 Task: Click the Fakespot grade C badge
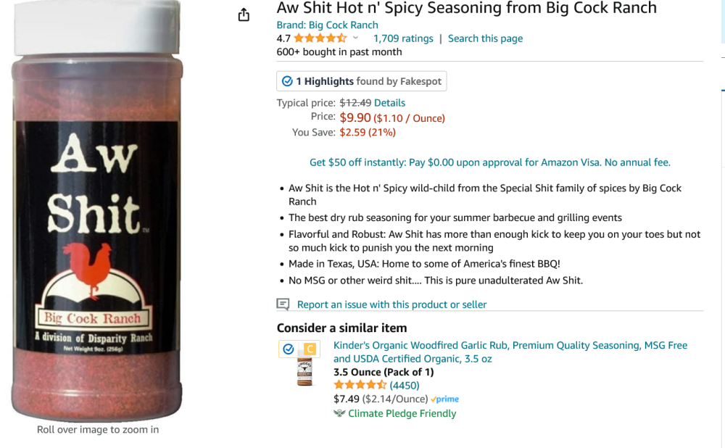(310, 349)
